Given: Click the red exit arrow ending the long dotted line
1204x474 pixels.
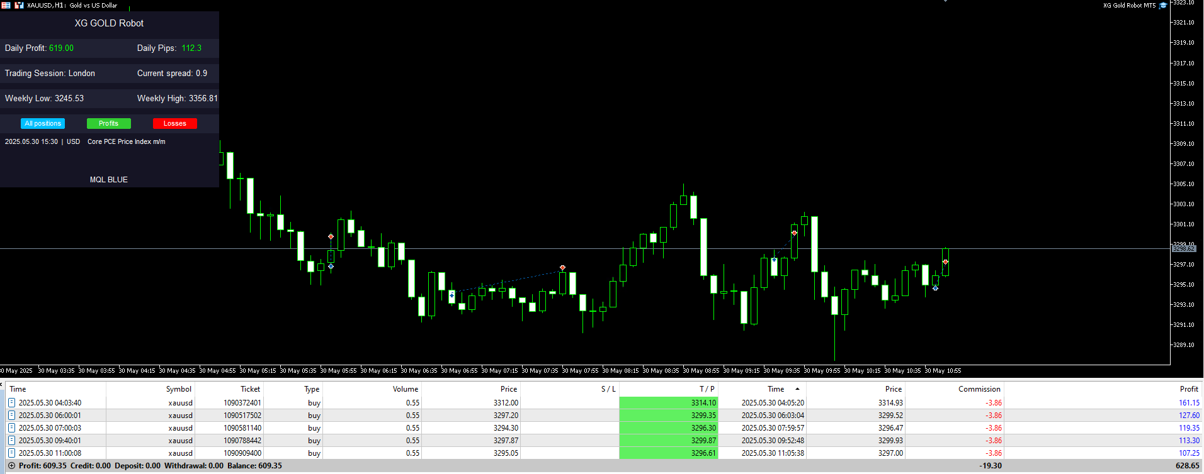Looking at the screenshot, I should (562, 268).
